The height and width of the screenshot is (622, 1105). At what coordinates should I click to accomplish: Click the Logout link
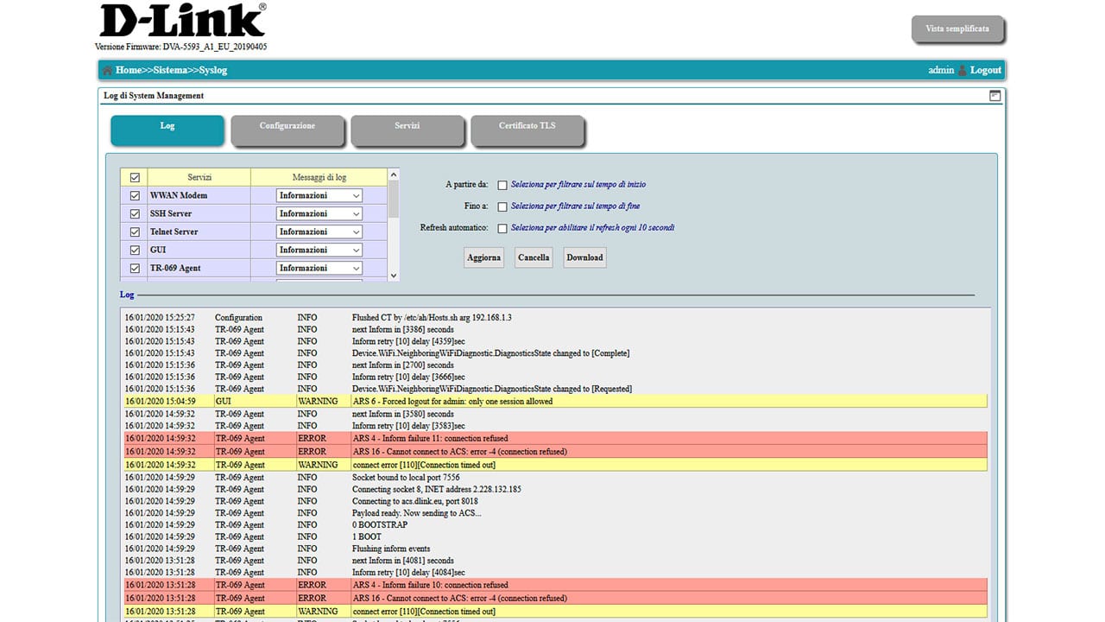point(985,70)
